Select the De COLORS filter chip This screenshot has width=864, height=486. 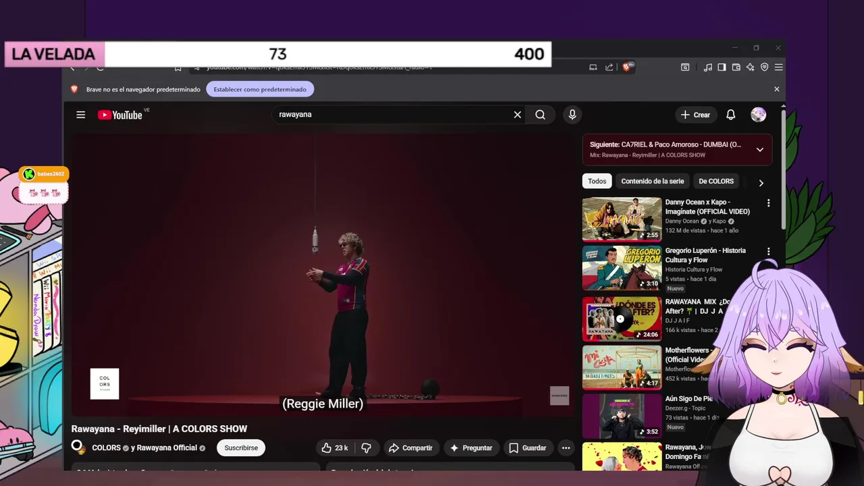point(716,181)
